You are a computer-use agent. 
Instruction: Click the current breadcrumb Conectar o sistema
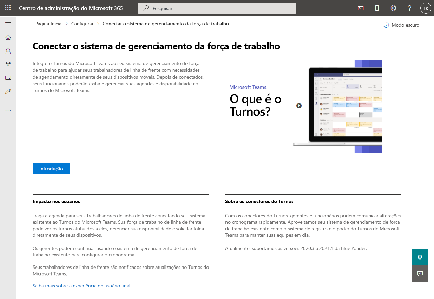(166, 24)
